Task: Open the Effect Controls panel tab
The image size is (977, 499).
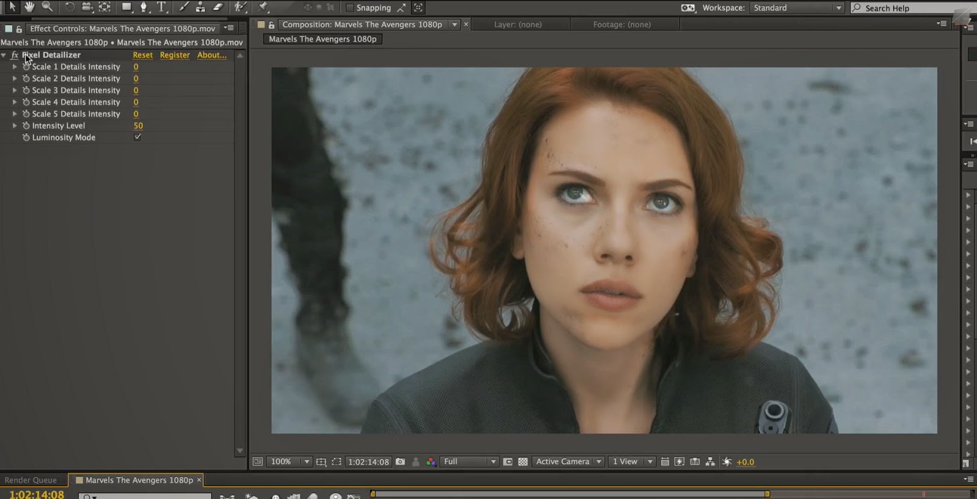Action: pos(122,29)
